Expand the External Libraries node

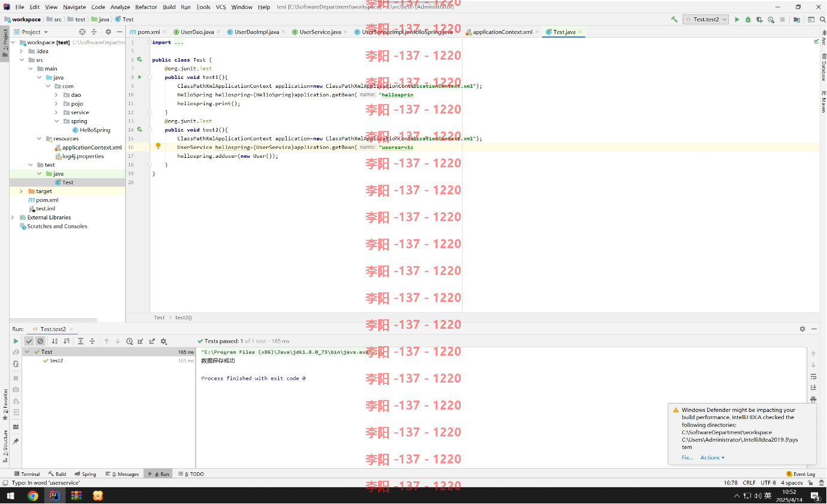[x=13, y=218]
